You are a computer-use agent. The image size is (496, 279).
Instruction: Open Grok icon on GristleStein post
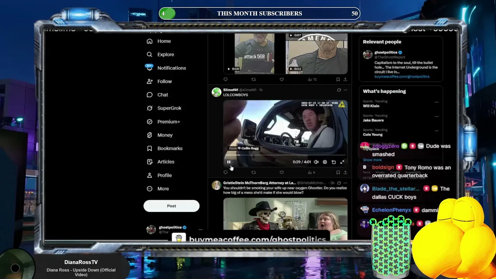point(339,183)
